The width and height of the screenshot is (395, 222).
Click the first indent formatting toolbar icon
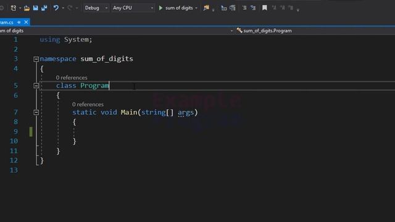coord(224,8)
